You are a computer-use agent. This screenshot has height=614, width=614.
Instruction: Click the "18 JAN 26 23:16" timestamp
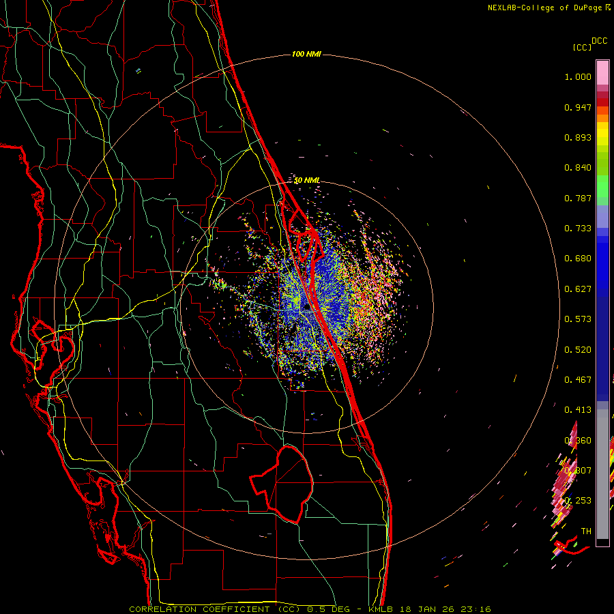(x=445, y=609)
